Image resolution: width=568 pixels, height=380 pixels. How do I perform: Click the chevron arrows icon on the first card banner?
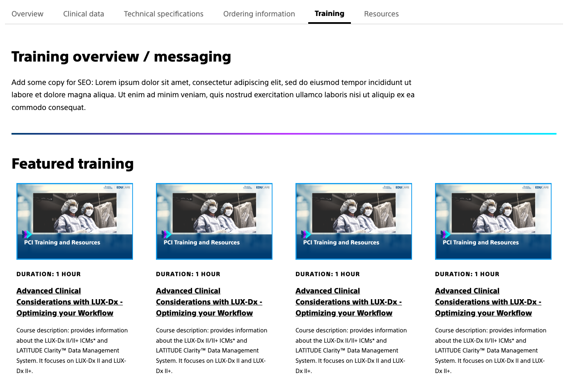(x=27, y=234)
